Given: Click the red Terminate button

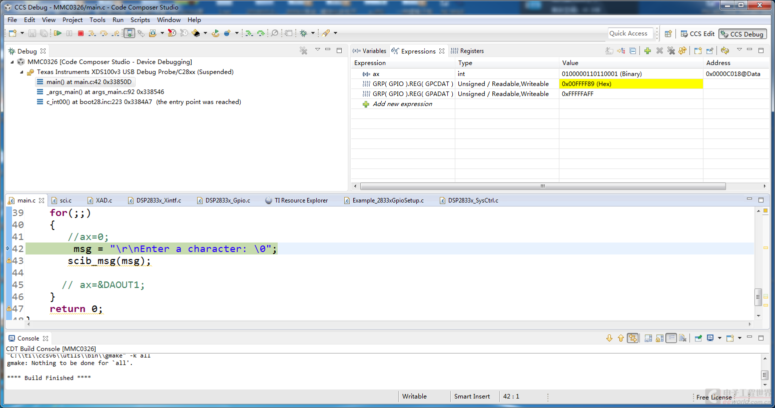Looking at the screenshot, I should click(x=81, y=33).
